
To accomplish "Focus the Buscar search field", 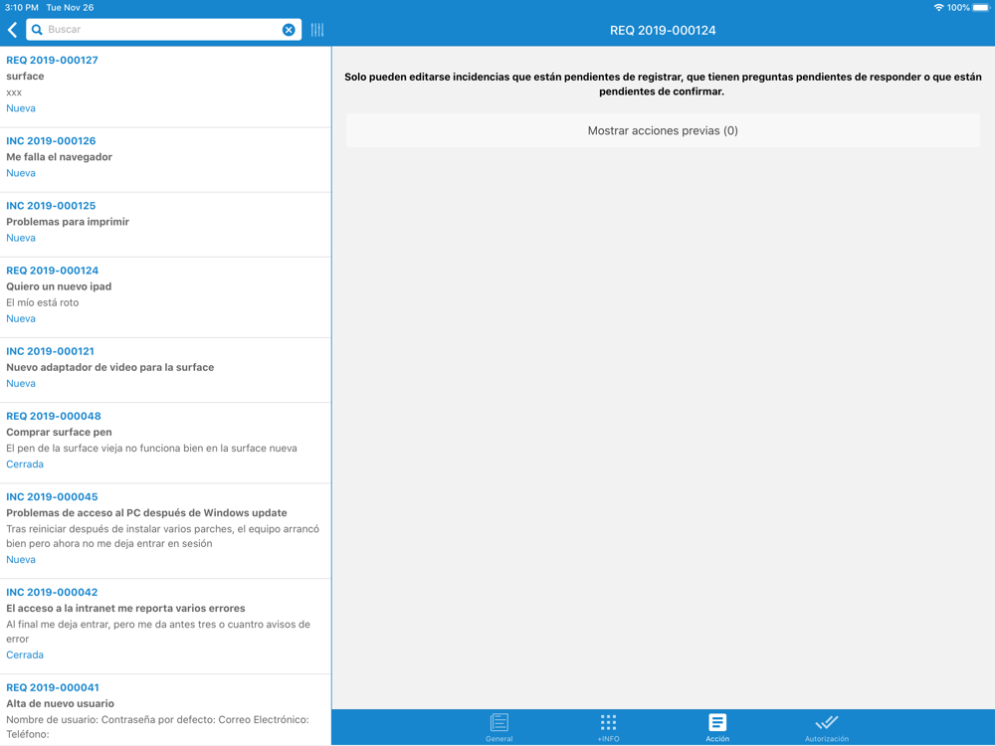I will [x=163, y=30].
